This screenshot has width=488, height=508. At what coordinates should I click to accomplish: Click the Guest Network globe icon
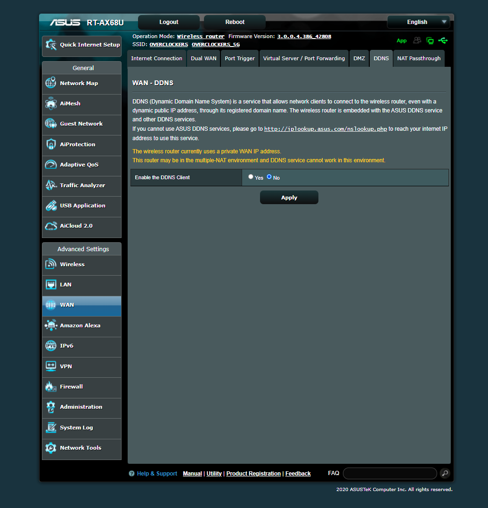pyautogui.click(x=51, y=123)
